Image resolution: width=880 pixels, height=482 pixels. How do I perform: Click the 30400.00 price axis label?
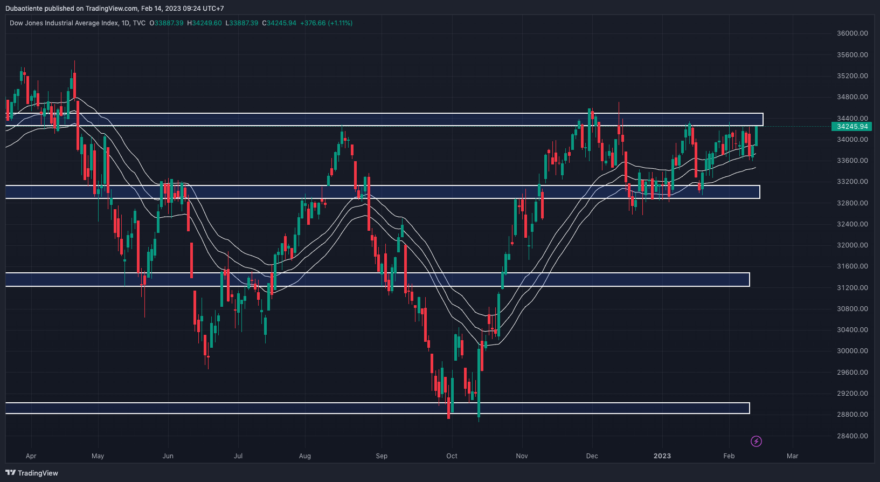pyautogui.click(x=852, y=330)
